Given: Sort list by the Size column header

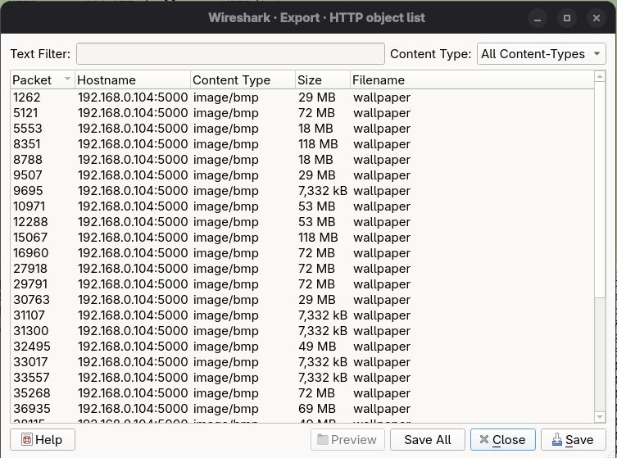Looking at the screenshot, I should pyautogui.click(x=321, y=80).
